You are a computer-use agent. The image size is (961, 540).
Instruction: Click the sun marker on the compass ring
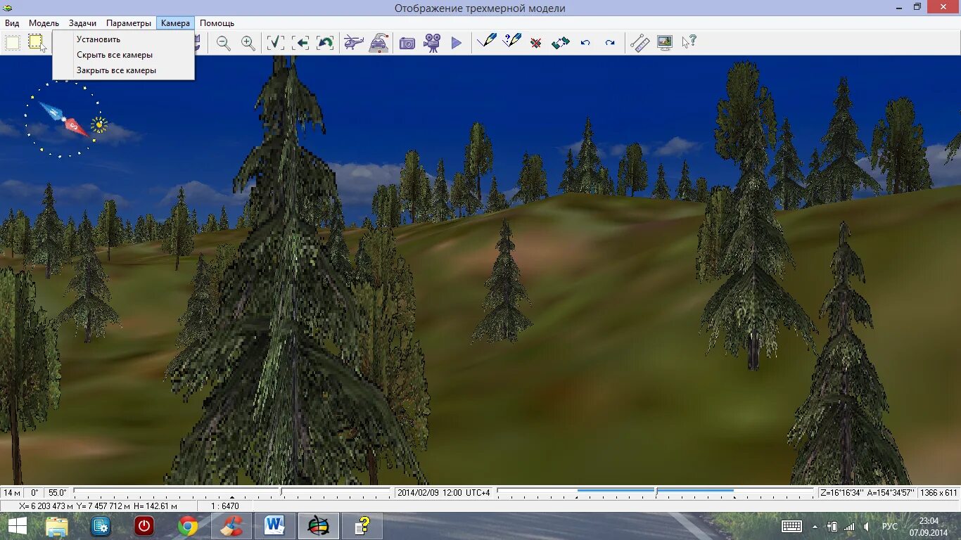pyautogui.click(x=99, y=125)
